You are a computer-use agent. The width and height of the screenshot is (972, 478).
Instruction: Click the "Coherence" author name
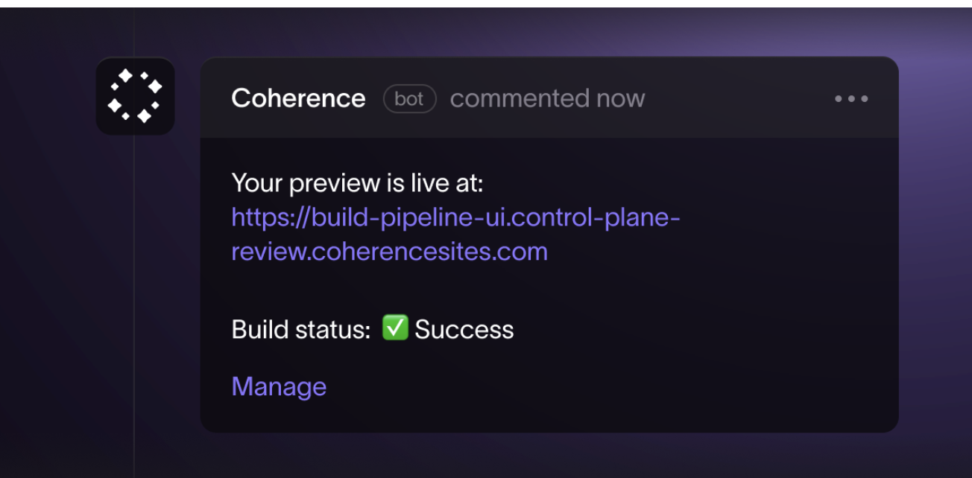[298, 98]
